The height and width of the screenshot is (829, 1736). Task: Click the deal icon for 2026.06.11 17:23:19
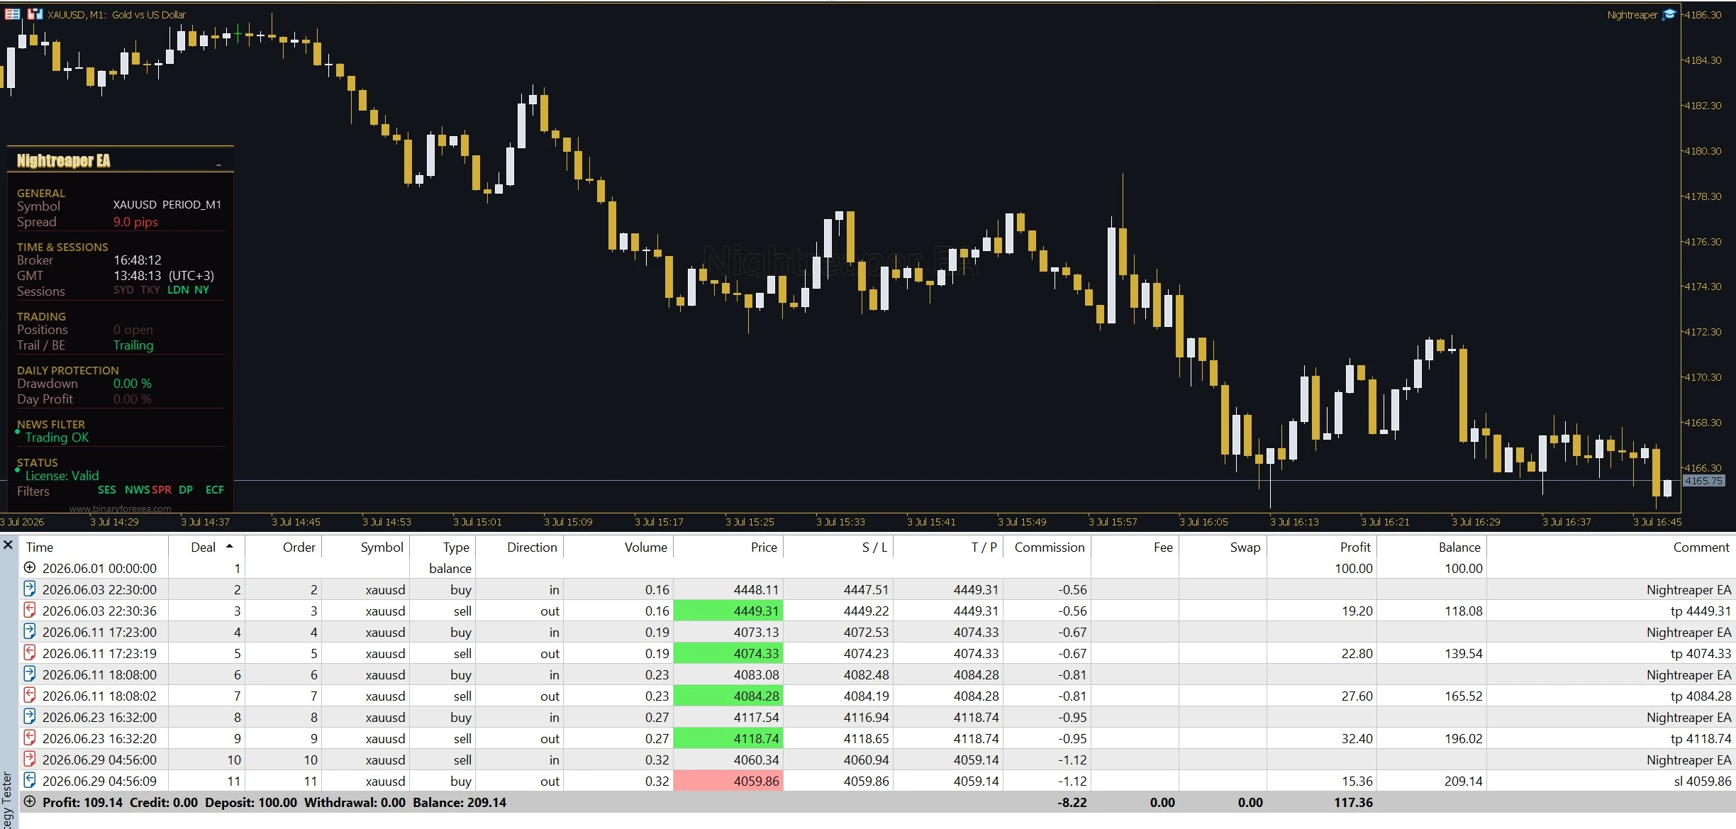click(x=30, y=652)
